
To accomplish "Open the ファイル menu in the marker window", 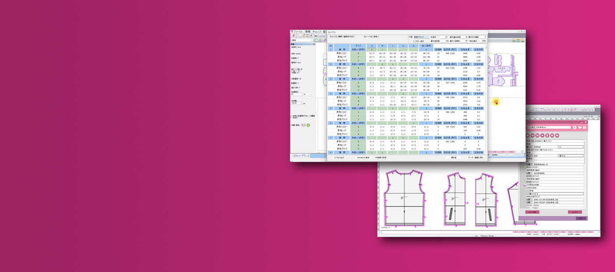I will click(298, 32).
